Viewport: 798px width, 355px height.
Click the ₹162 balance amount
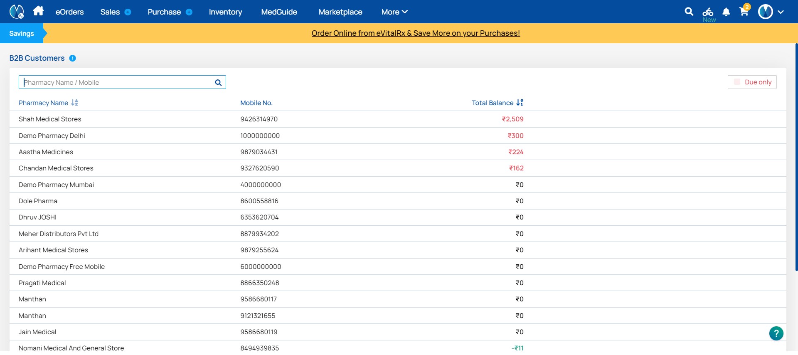[516, 168]
